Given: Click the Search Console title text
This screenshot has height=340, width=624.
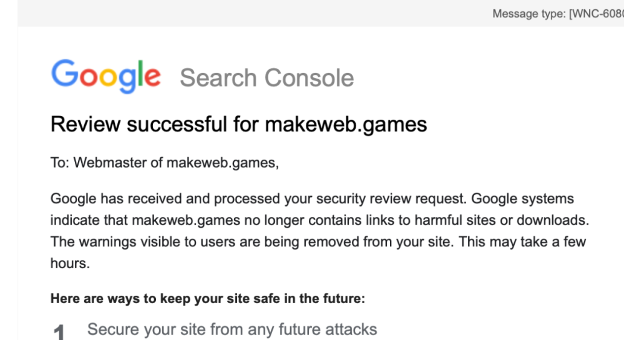Looking at the screenshot, I should (266, 78).
